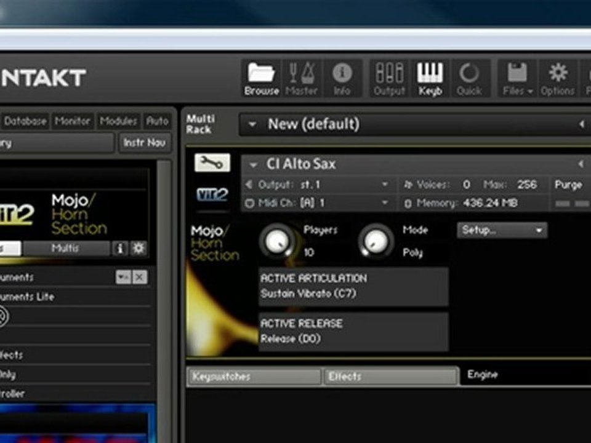Switch to the Effects tab
This screenshot has height=443, width=591.
tap(390, 377)
